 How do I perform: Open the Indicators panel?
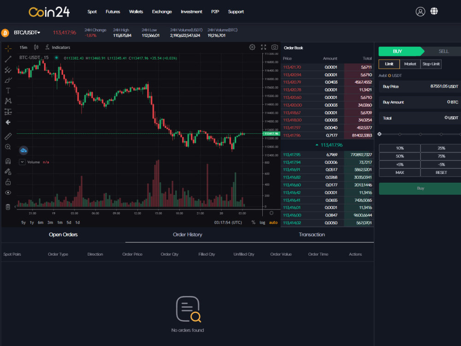point(58,48)
